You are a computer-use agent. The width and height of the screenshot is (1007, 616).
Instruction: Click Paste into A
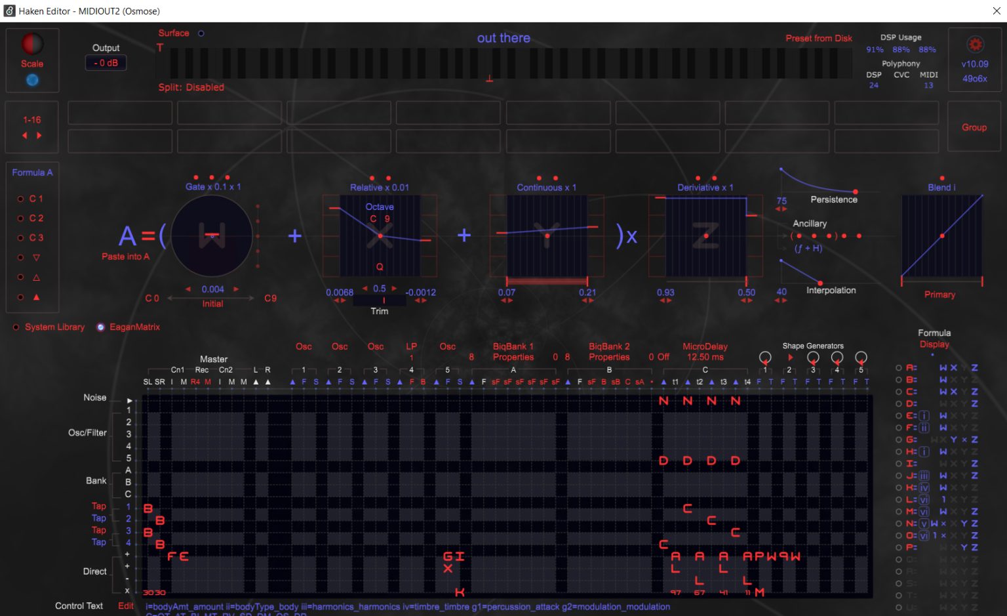point(125,257)
